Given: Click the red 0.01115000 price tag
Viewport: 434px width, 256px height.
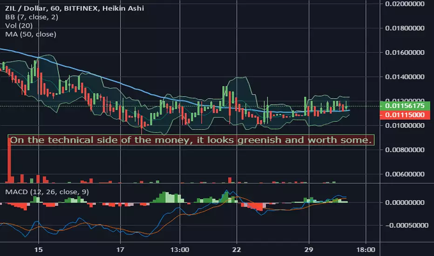Looking at the screenshot, I should tap(405, 115).
